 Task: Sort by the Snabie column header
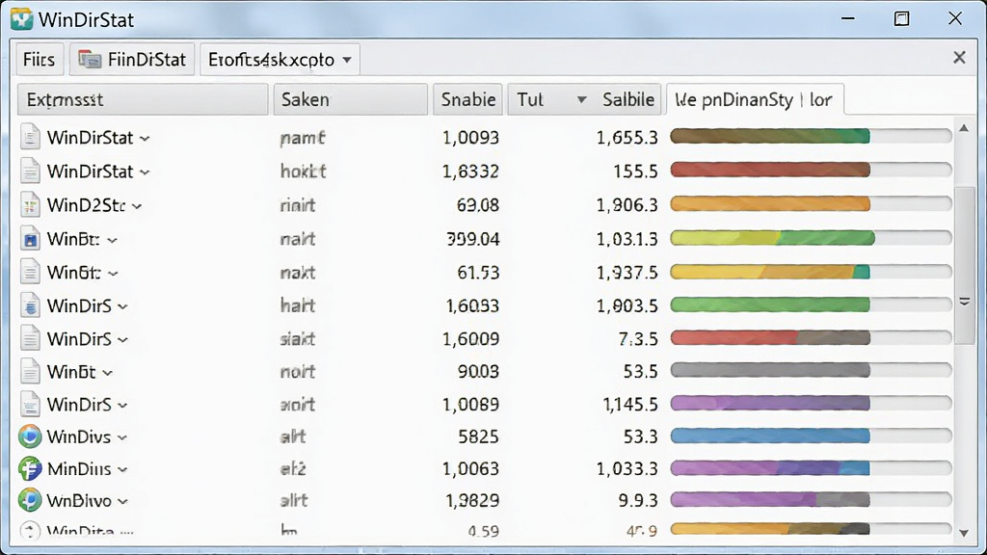pos(467,99)
